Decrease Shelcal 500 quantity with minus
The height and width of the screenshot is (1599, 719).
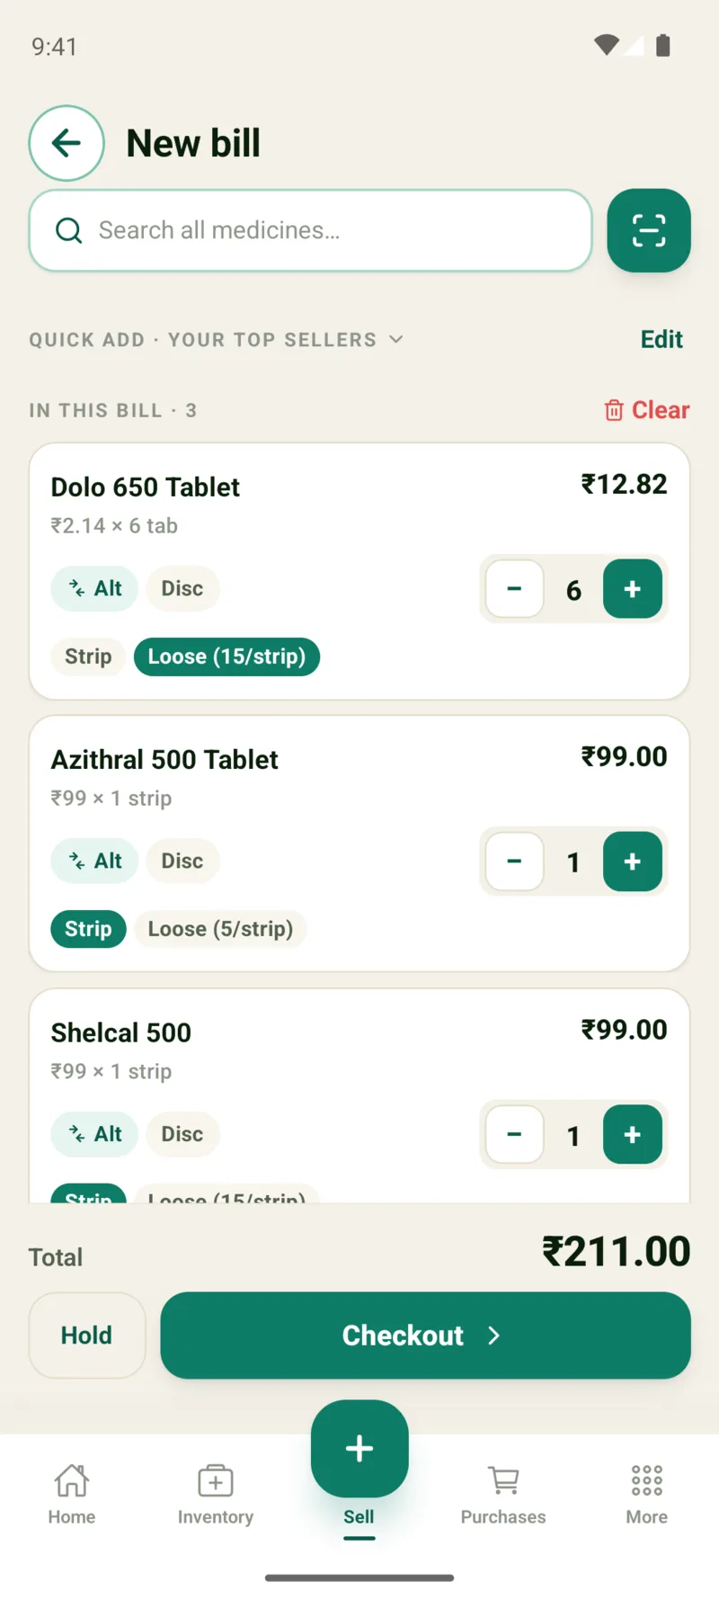[x=514, y=1135]
